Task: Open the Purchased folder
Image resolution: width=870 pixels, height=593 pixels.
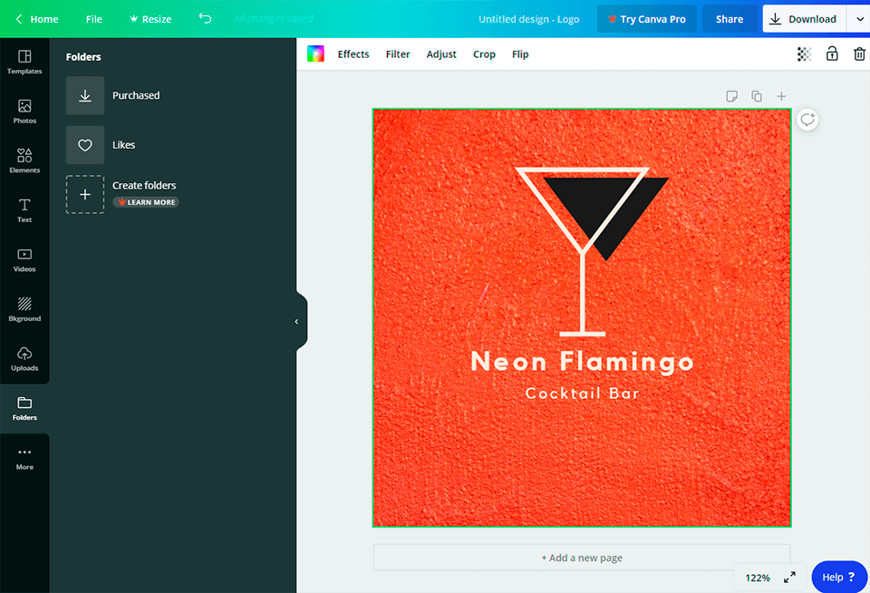Action: point(113,95)
